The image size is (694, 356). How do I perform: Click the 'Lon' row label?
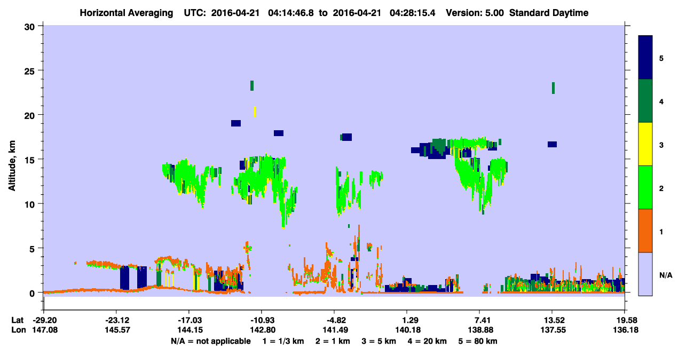coord(18,330)
